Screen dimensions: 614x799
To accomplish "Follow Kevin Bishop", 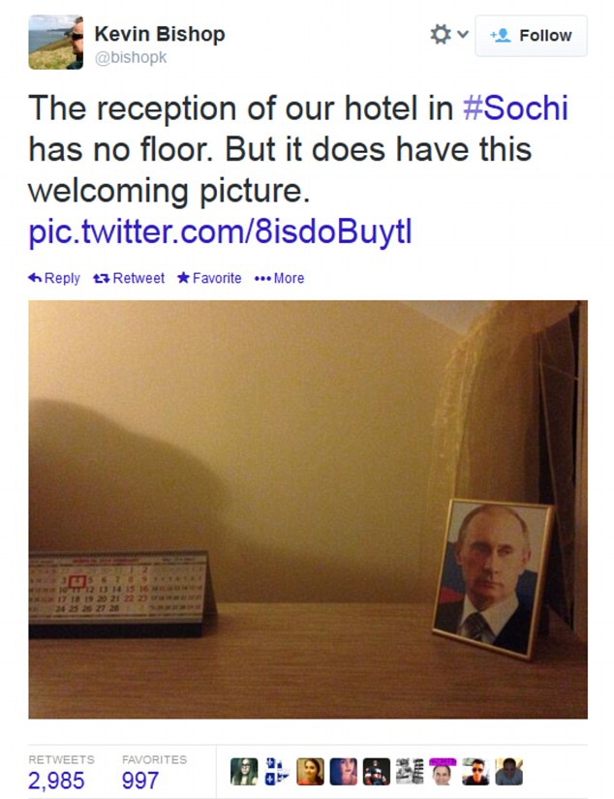I will click(x=532, y=36).
